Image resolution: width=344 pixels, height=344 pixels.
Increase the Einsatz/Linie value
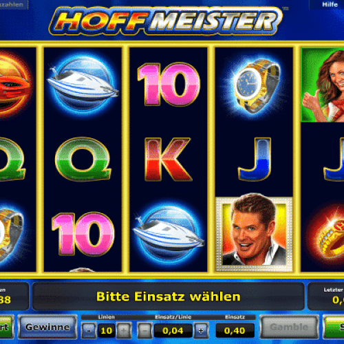pos(201,330)
